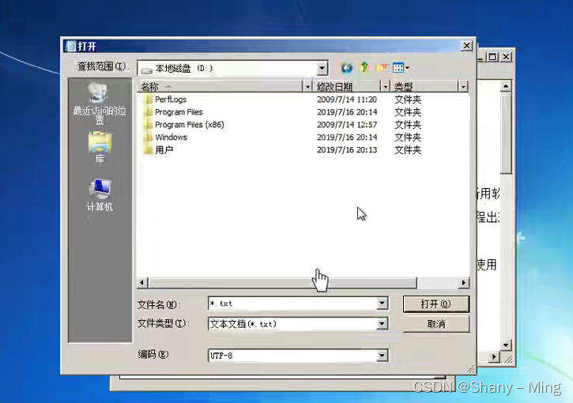Click the horizontal scrollbar thumb
The width and height of the screenshot is (573, 403).
(282, 283)
